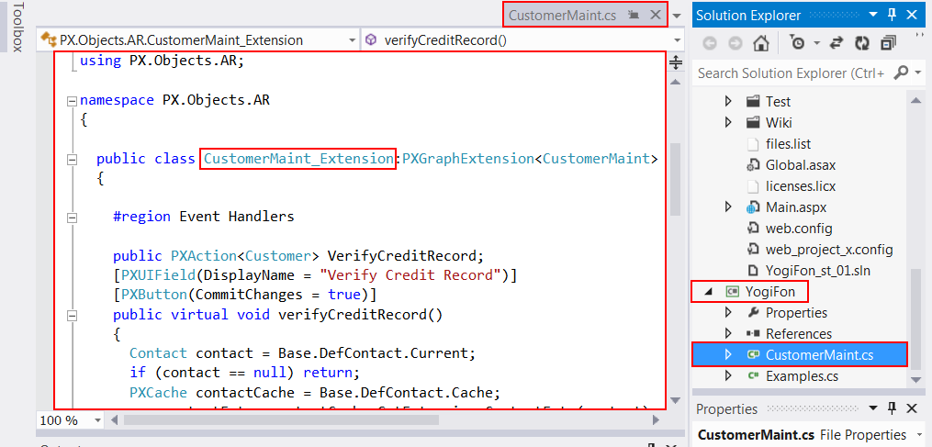Expand the References node under YogiFon
Screen dimensions: 932x447
click(729, 334)
